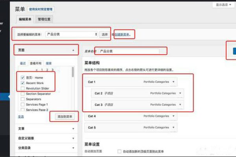Viewport: 236px width, 157px height.
Task: Open Cat 3 sub-item settings arrow
Action: [x=180, y=105]
